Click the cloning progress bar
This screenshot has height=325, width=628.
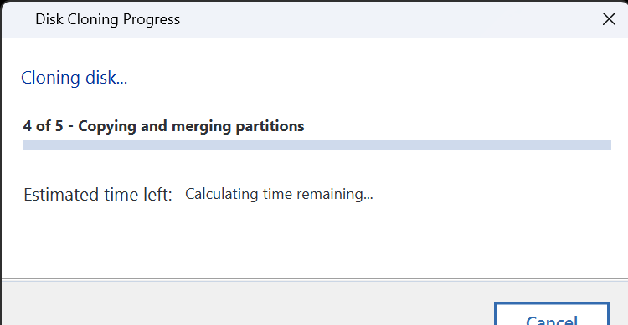click(317, 145)
